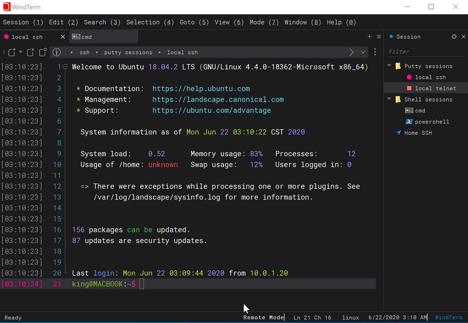Open the Mode menu

pos(264,22)
